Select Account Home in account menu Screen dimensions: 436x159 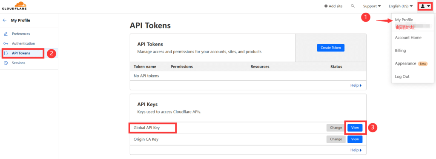408,38
